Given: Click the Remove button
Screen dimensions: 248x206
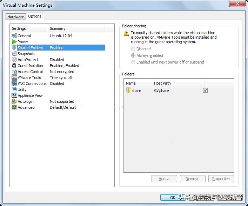Looking at the screenshot, I should 193,179.
